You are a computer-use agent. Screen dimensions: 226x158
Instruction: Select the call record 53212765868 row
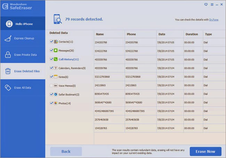click(160, 77)
